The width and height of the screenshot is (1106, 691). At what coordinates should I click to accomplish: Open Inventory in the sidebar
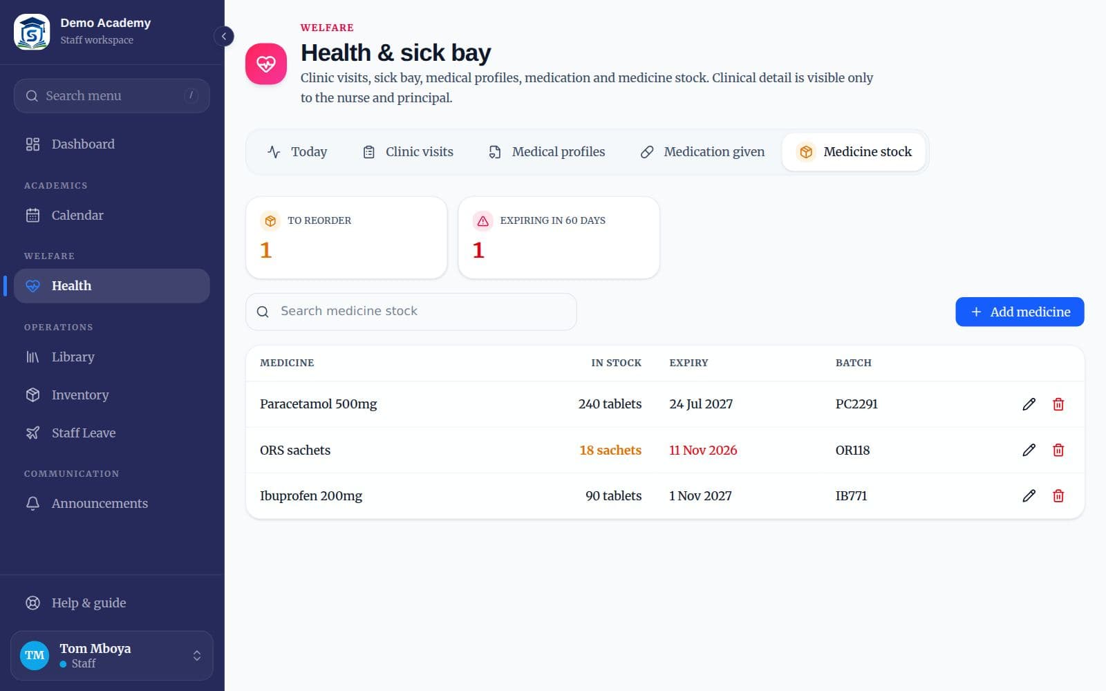click(x=111, y=395)
